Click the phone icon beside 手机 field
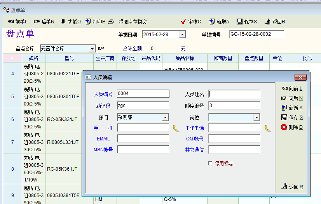Viewport: 321px width, 204px height. pyautogui.click(x=176, y=128)
